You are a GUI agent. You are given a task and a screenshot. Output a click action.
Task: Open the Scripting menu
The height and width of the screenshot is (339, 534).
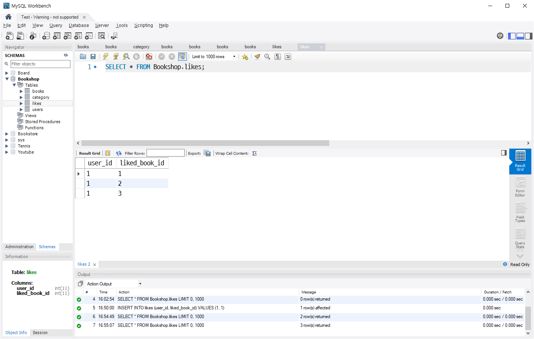(x=143, y=25)
